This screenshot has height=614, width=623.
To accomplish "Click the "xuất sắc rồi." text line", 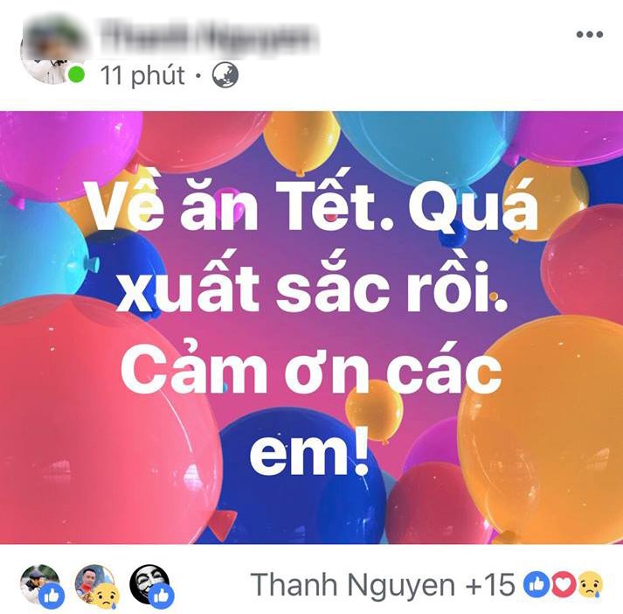I will tap(312, 284).
